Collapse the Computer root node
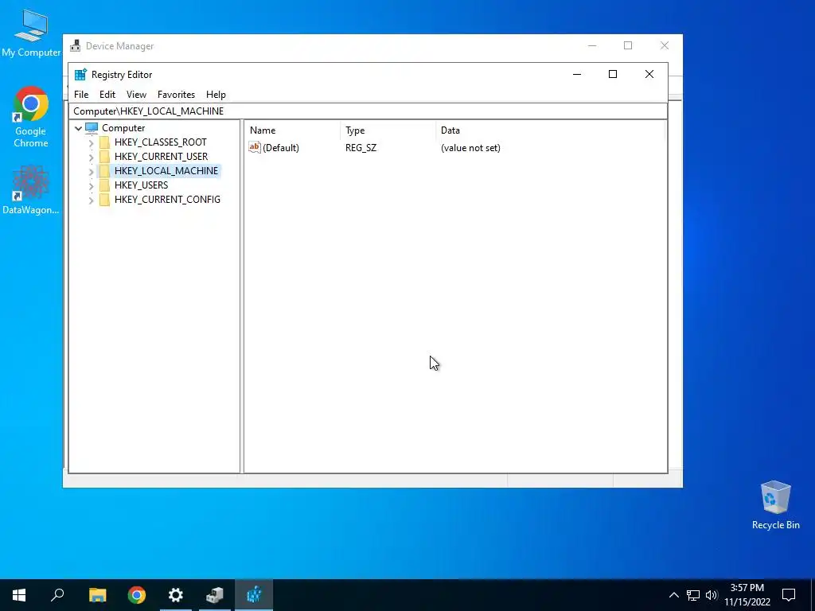The width and height of the screenshot is (815, 611). [79, 128]
